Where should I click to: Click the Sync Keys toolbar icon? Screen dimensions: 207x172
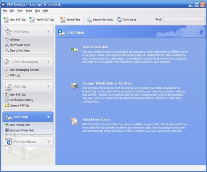tap(120, 20)
